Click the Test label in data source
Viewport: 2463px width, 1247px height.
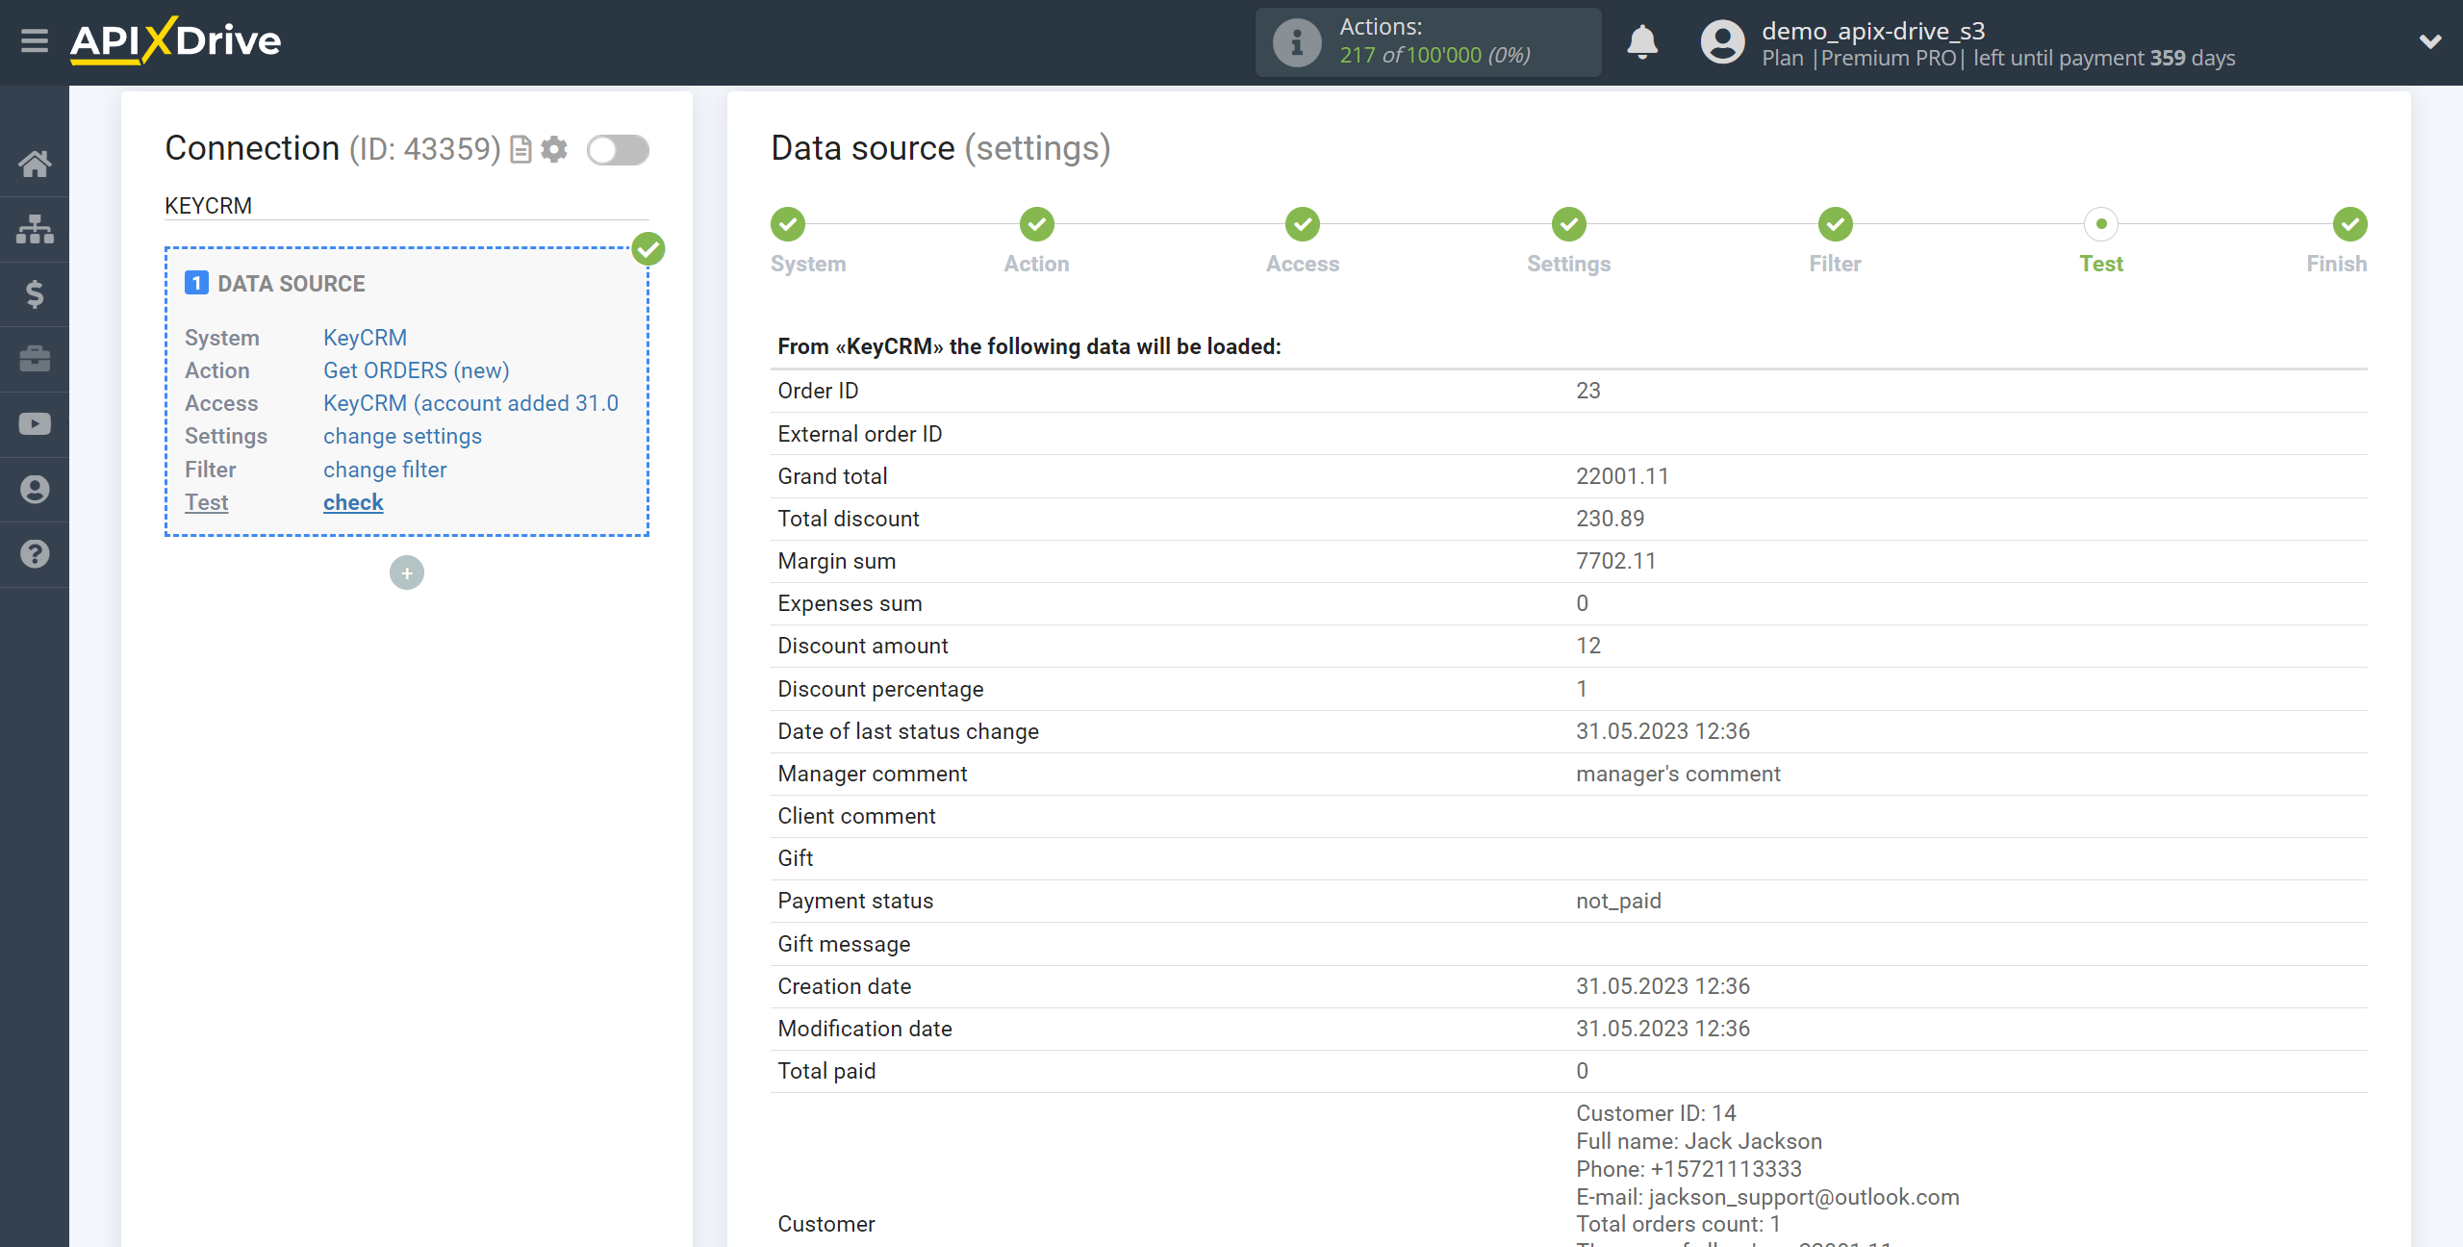207,502
